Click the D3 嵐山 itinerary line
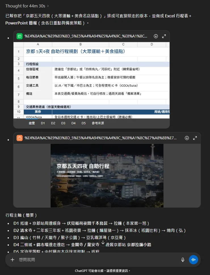 (70, 238)
